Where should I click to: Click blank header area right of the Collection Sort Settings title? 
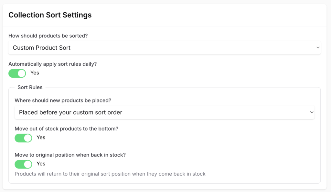[x=210, y=15]
